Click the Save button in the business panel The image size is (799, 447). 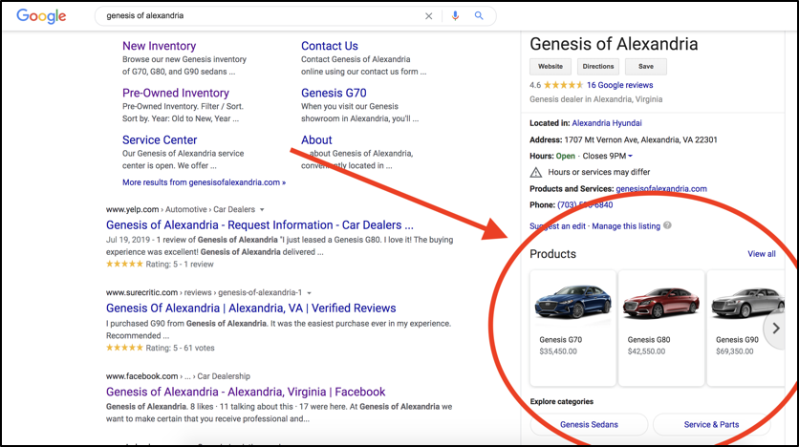(x=646, y=67)
